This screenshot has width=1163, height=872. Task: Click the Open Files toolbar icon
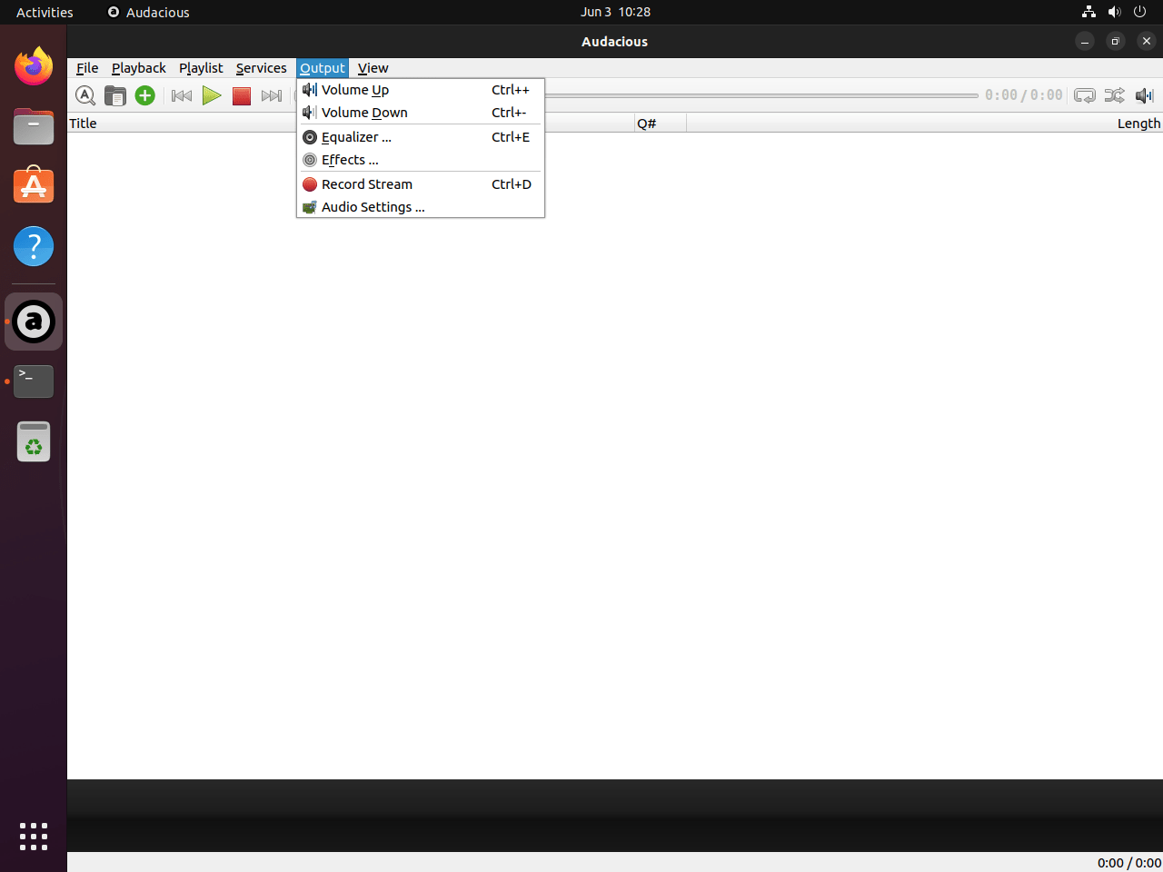tap(115, 95)
